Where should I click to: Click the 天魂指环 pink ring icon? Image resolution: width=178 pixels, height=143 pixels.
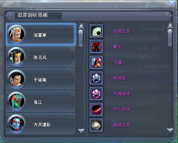(96, 94)
